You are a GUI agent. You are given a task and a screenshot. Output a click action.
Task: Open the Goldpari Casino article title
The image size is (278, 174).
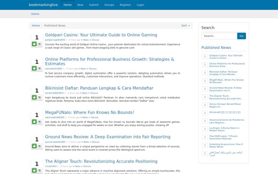tap(101, 35)
